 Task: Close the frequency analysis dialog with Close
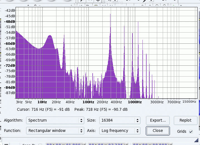[158, 131]
